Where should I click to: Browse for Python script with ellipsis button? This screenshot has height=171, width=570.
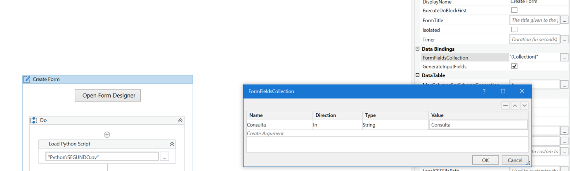coord(164,157)
